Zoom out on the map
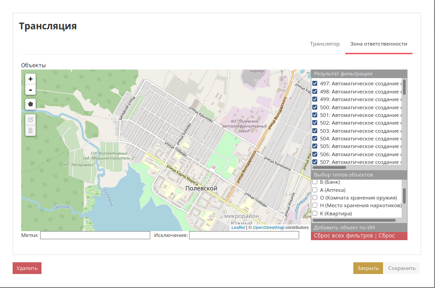Image resolution: width=435 pixels, height=288 pixels. (x=31, y=90)
